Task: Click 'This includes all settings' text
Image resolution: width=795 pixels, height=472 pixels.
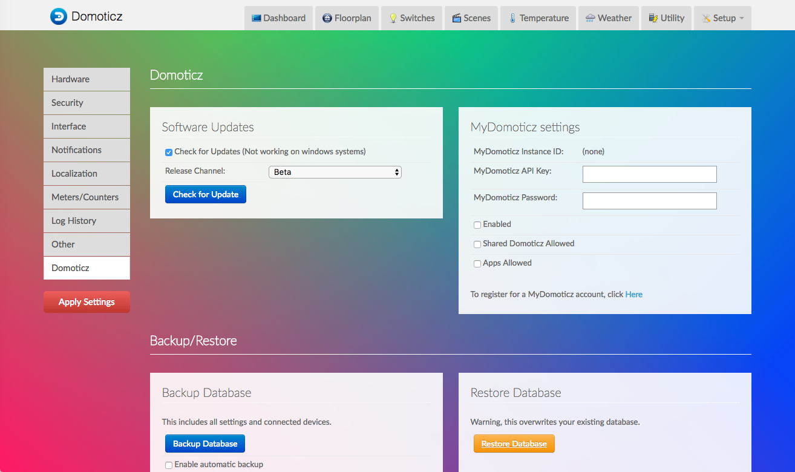Action: (x=247, y=422)
